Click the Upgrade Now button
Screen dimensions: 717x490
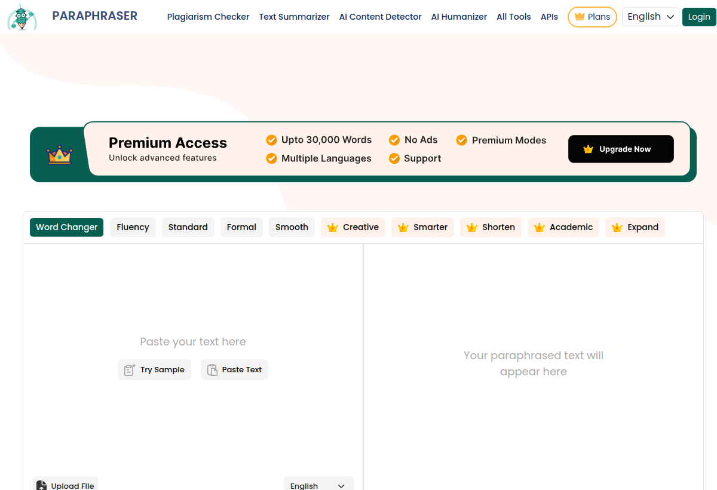[x=621, y=149]
